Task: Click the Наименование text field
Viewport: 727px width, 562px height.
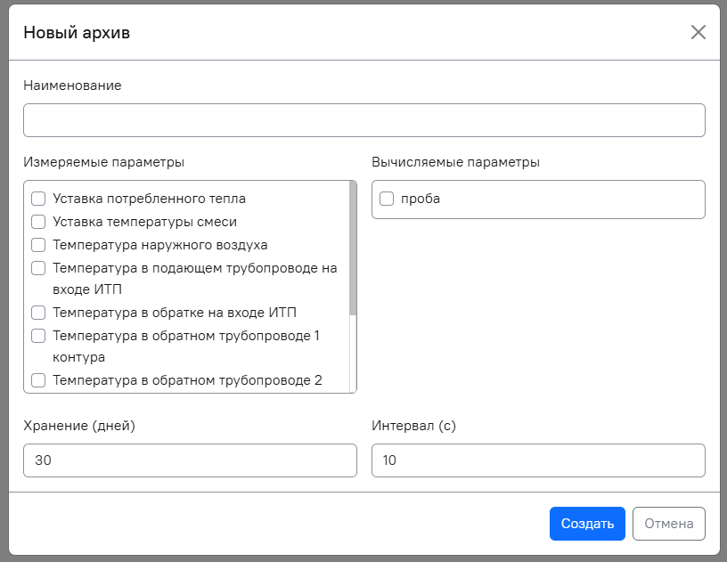Action: 363,120
